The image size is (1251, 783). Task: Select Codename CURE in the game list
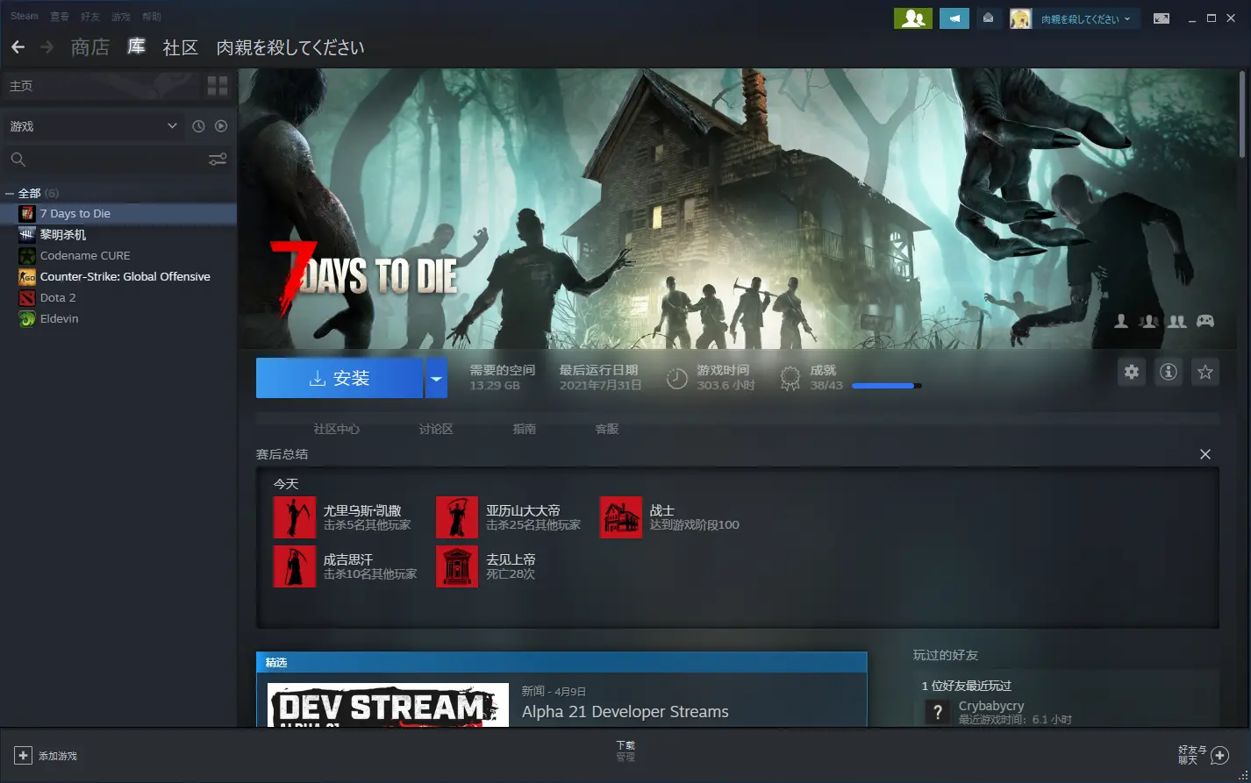click(118, 255)
